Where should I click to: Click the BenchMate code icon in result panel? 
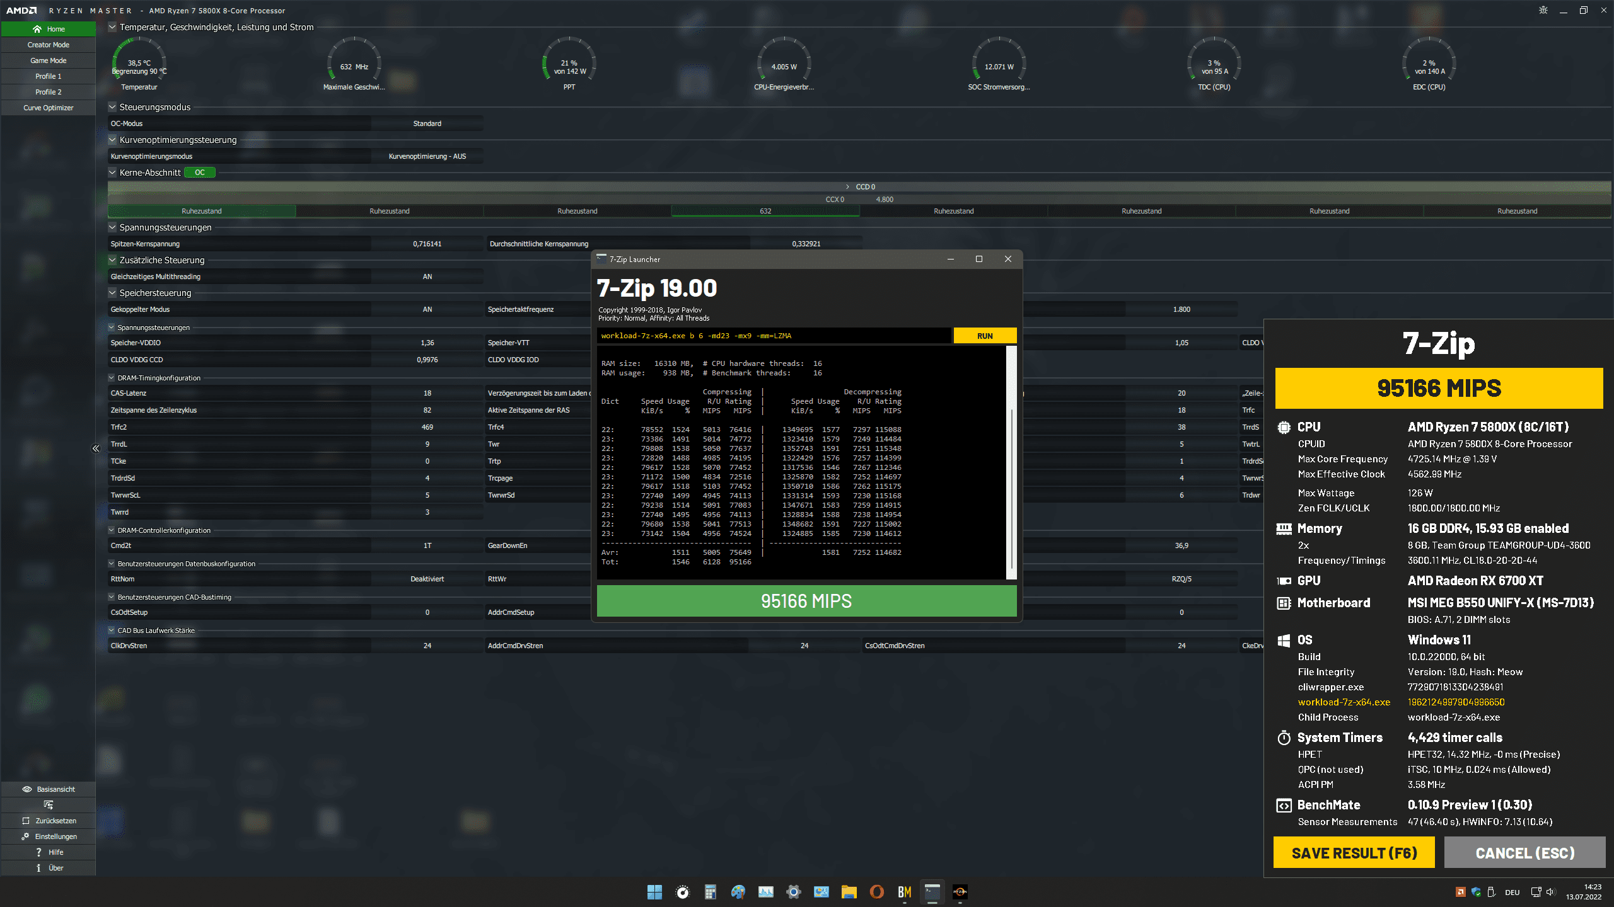click(1284, 805)
